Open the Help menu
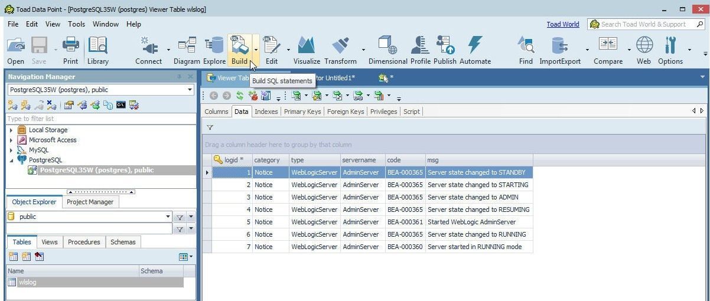 (x=133, y=24)
